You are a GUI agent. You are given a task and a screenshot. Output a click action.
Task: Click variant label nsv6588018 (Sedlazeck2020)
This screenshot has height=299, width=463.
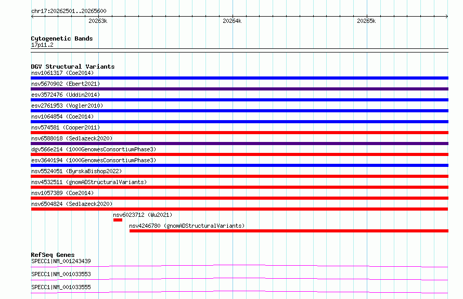[72, 138]
